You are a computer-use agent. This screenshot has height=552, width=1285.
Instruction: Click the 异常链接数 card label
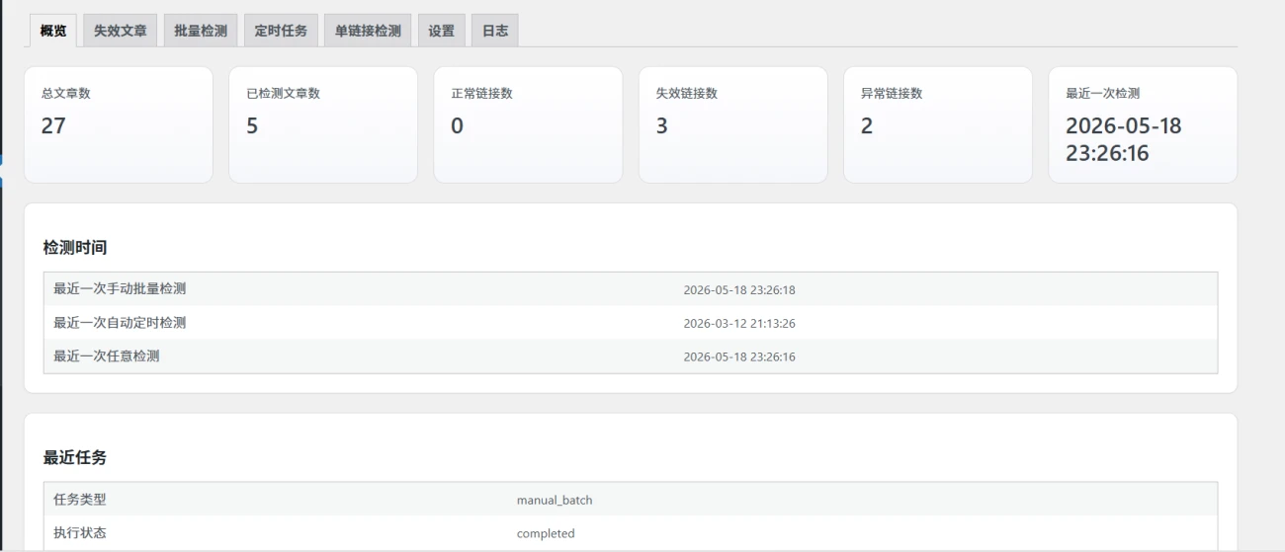point(892,94)
